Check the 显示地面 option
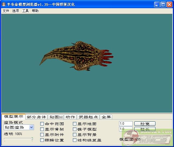Viewport: 174px width, 147px height. [x=75, y=124]
